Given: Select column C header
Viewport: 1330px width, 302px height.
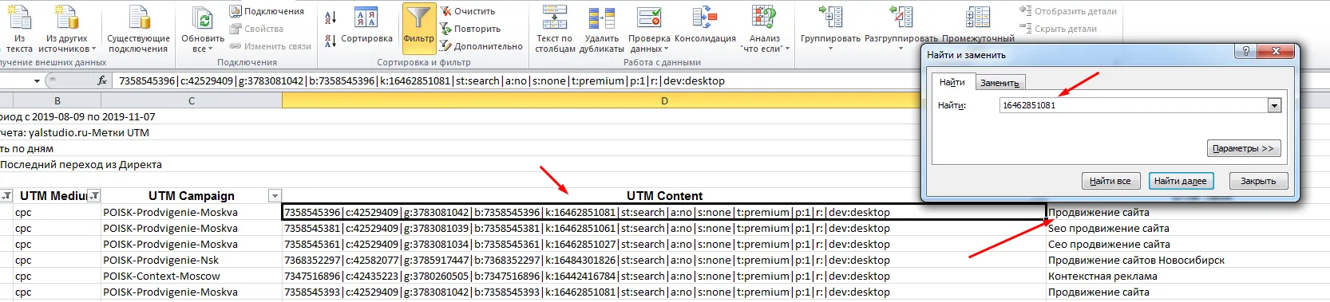Looking at the screenshot, I should tap(192, 101).
